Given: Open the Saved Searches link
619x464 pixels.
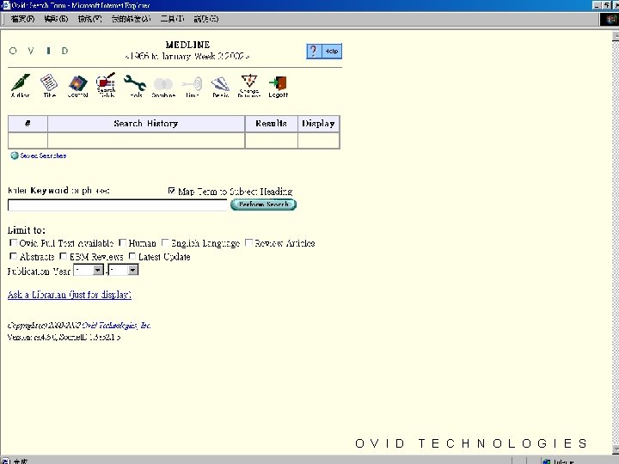Looking at the screenshot, I should coord(43,156).
